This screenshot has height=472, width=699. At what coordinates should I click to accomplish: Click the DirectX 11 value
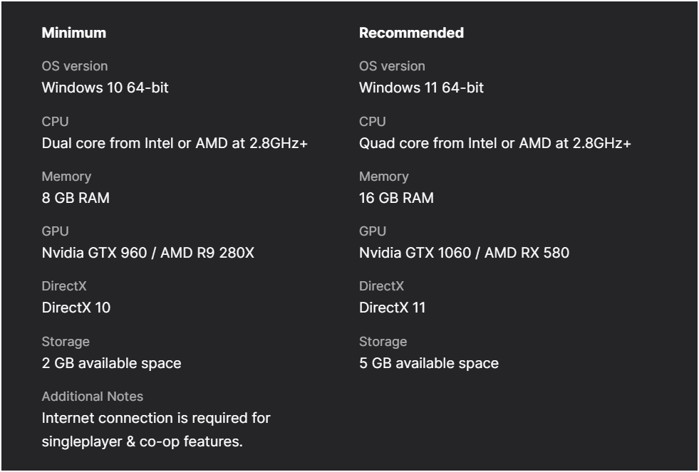(x=393, y=308)
